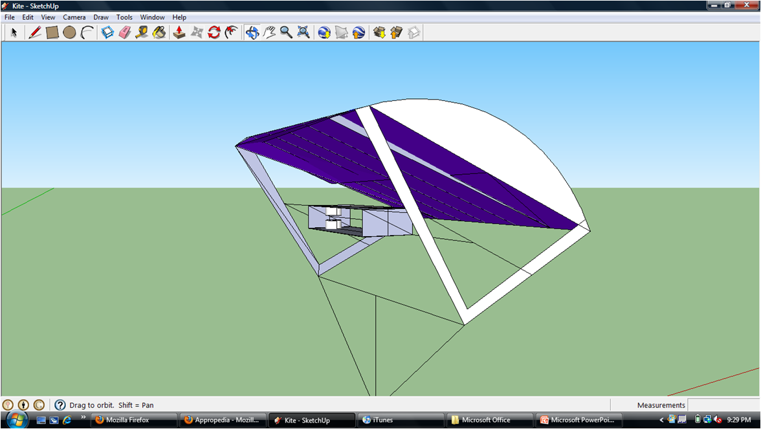Select the Circle drawing tool

(70, 32)
